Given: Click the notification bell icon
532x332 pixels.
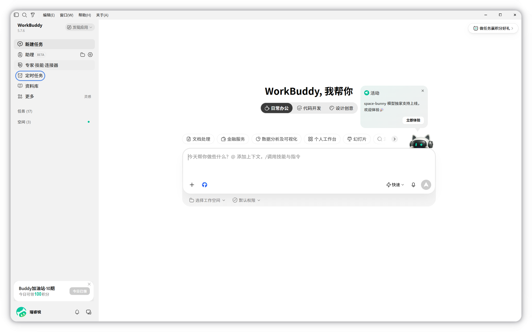Looking at the screenshot, I should [x=77, y=312].
